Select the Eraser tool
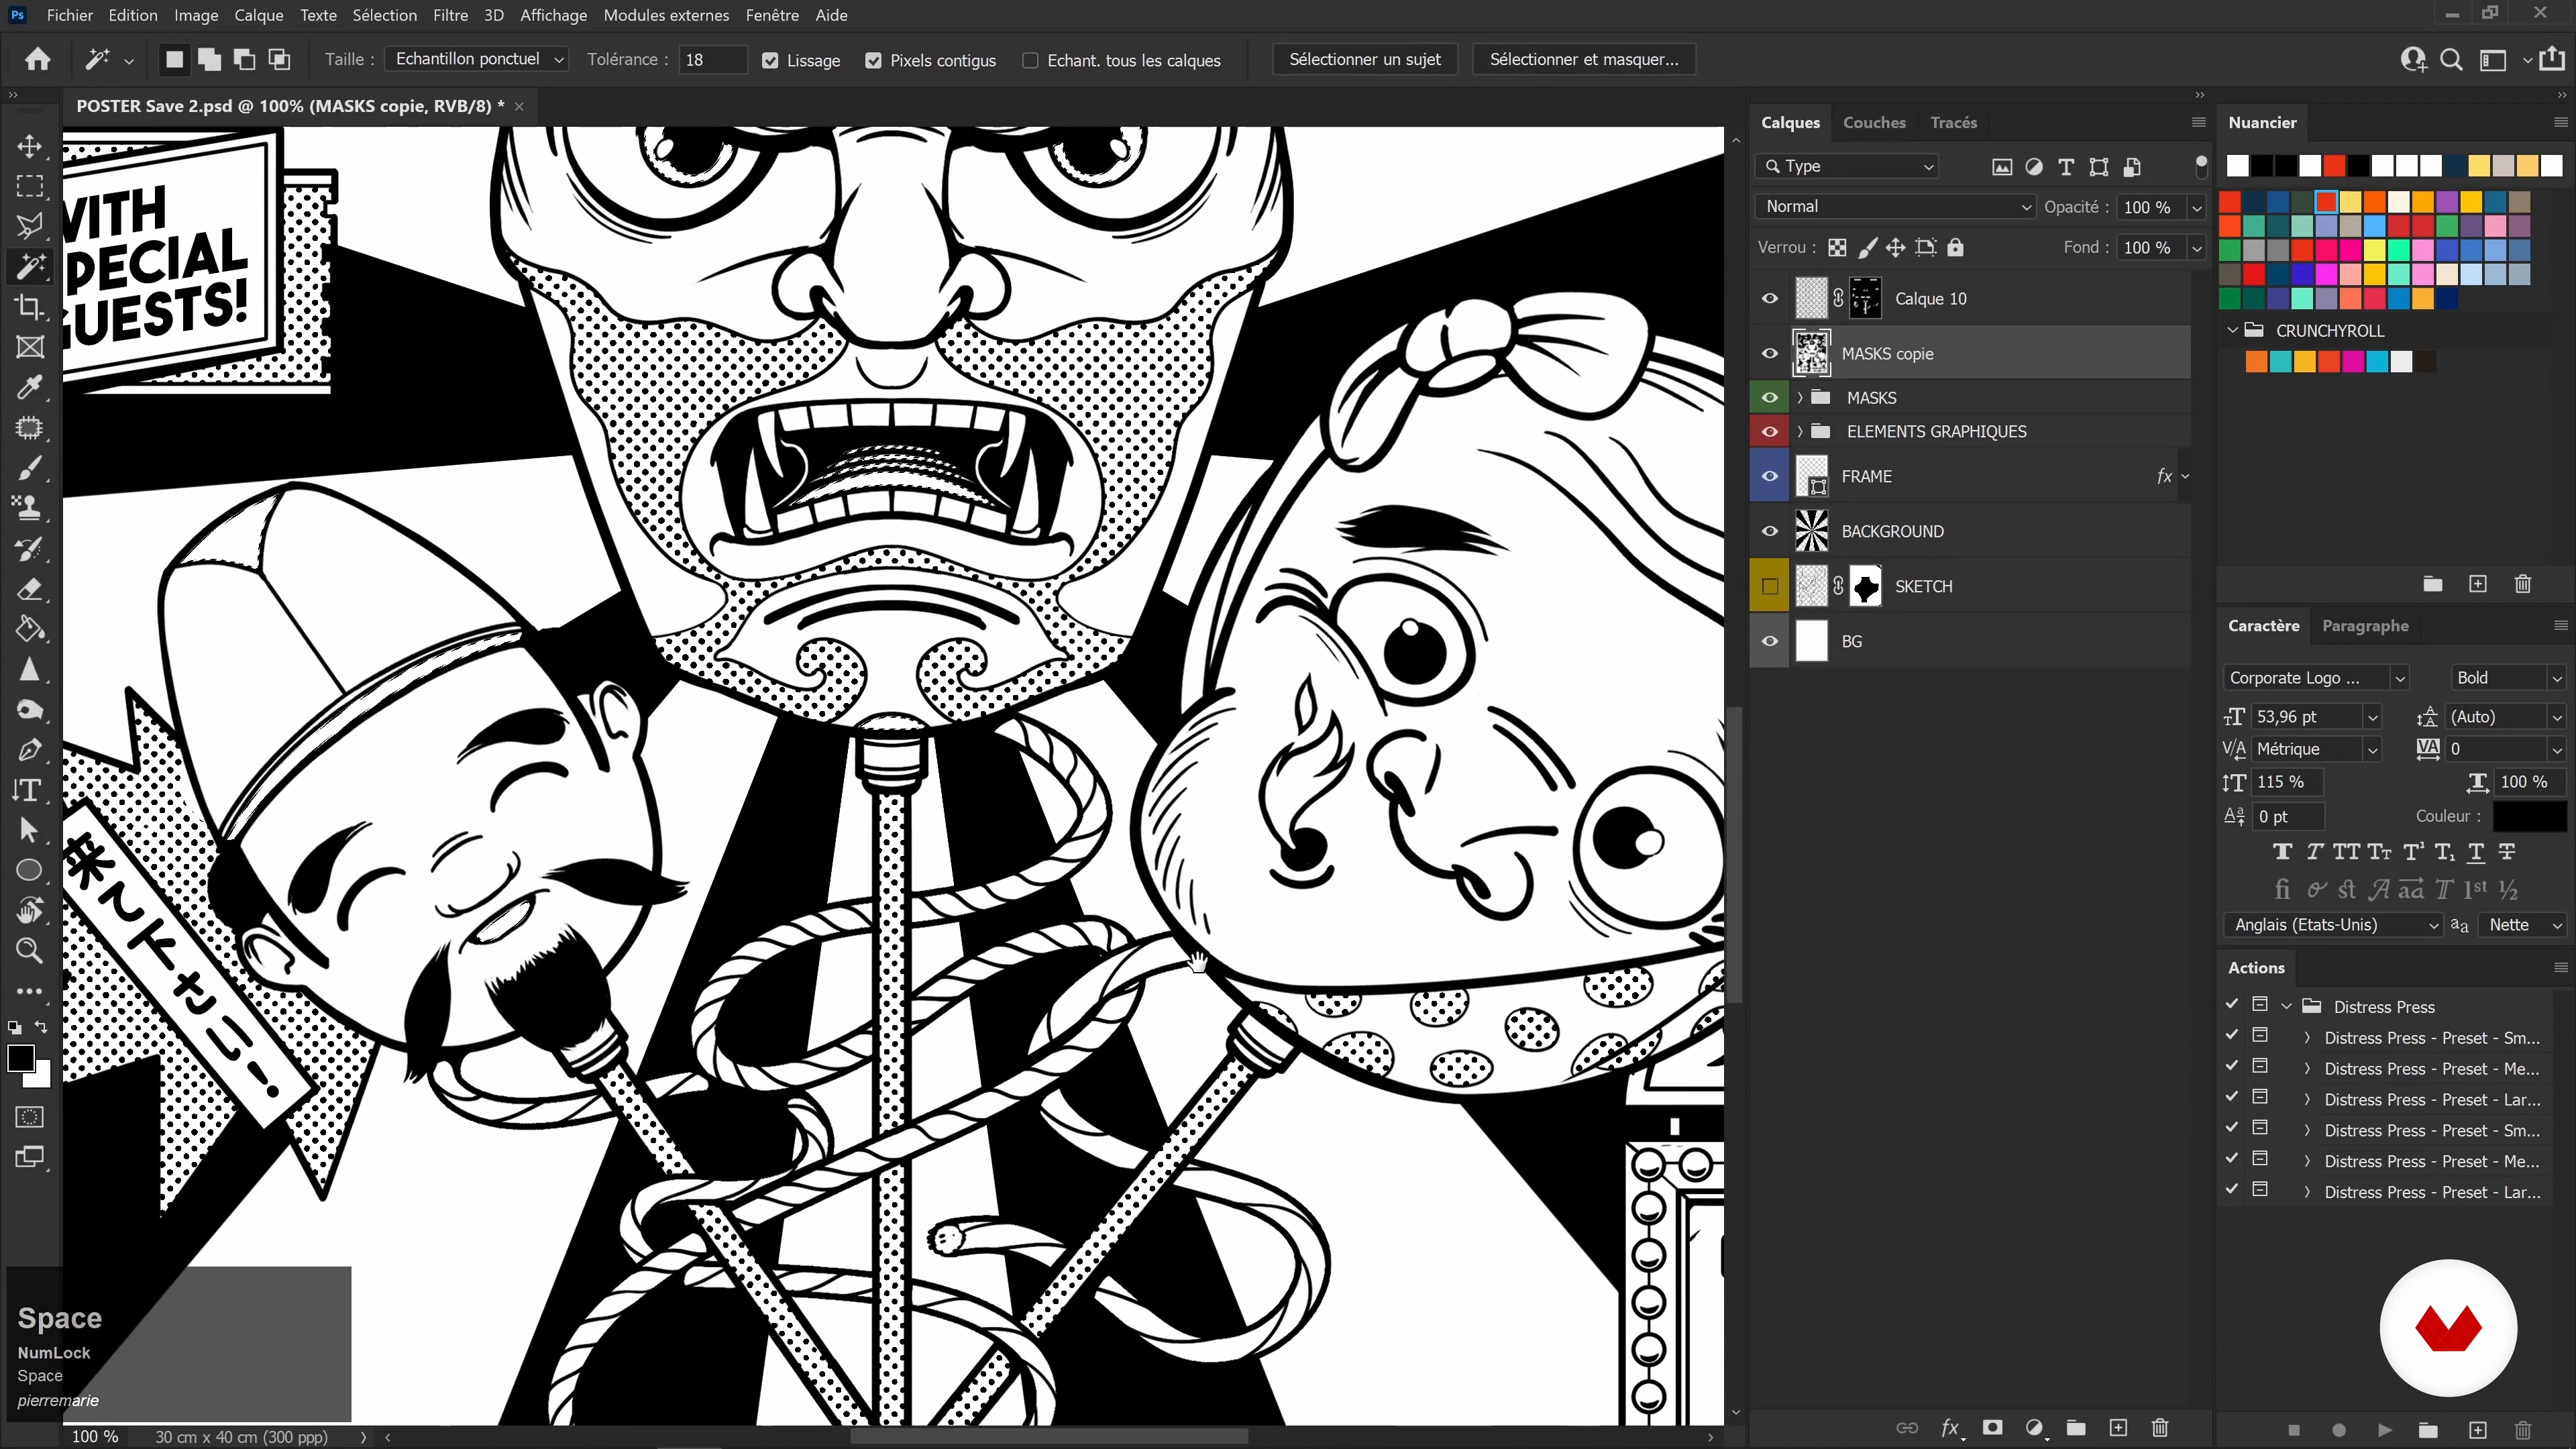2576x1449 pixels. tap(30, 589)
